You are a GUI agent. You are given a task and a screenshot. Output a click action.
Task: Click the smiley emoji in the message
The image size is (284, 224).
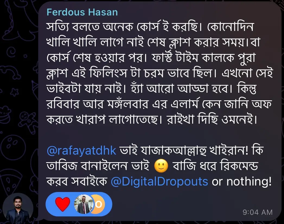pos(161,166)
